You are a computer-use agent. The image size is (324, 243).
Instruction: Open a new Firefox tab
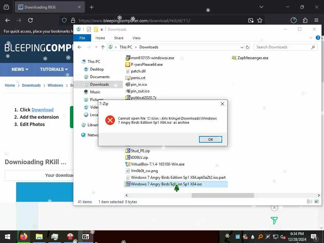click(91, 7)
